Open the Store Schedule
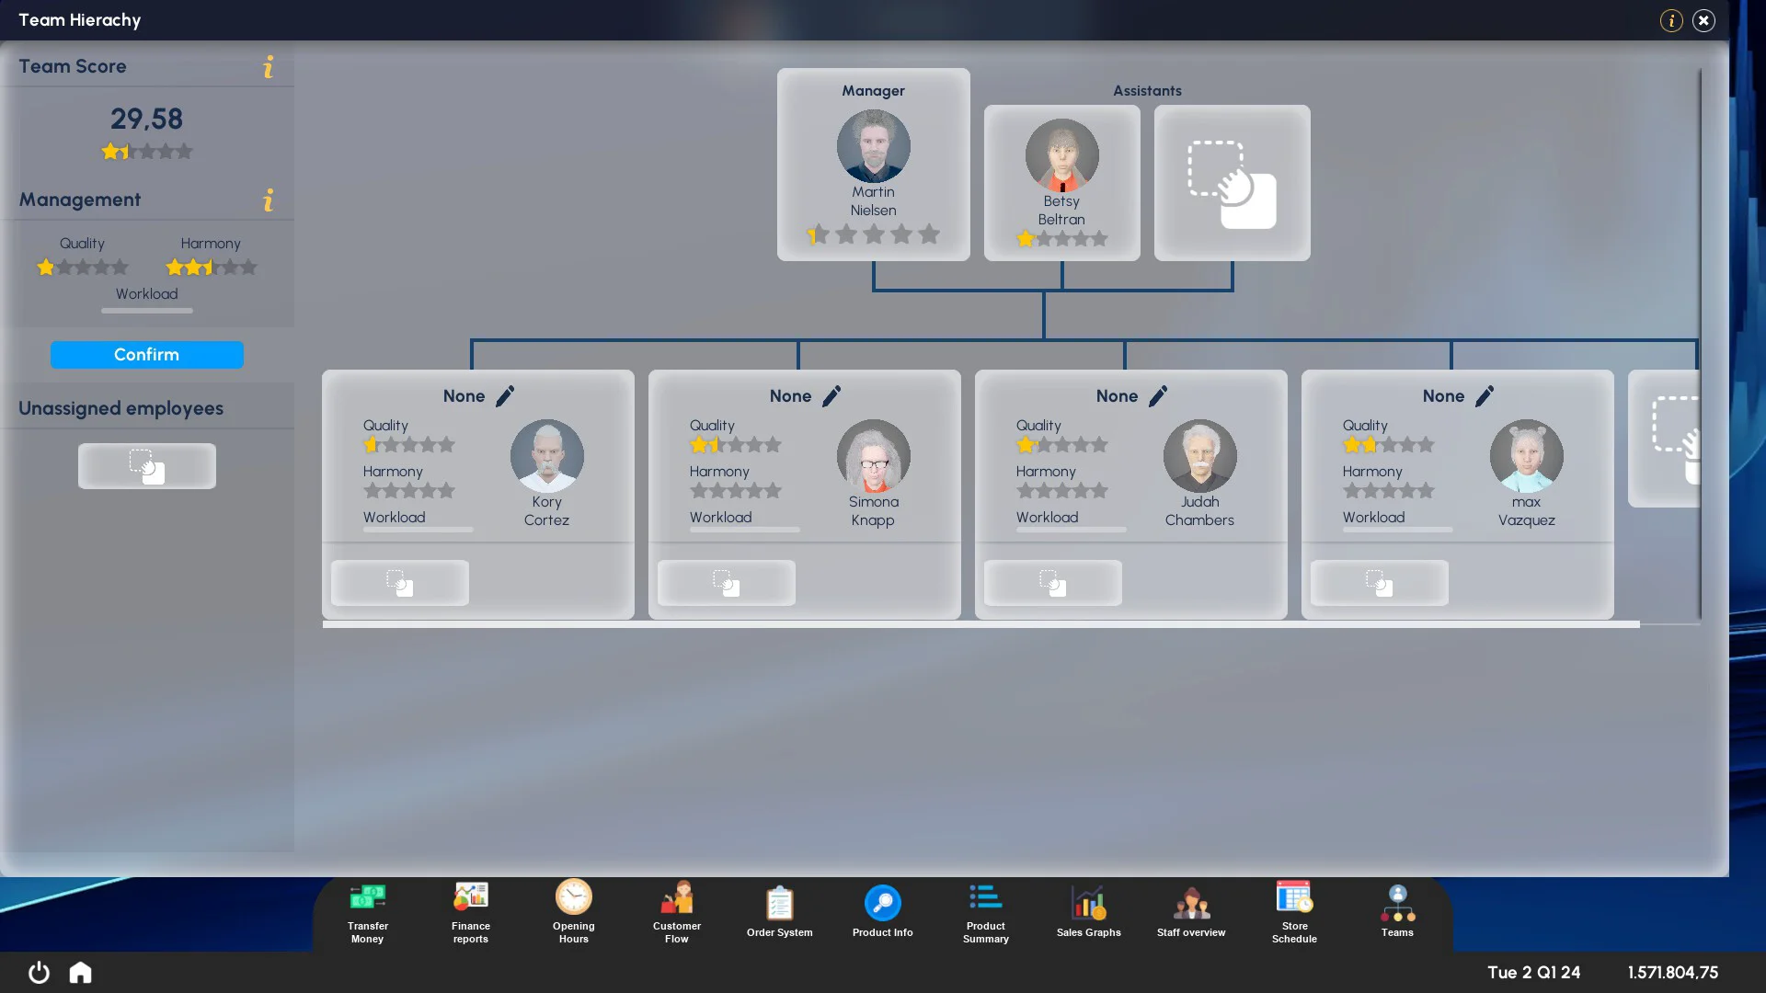 (x=1294, y=910)
